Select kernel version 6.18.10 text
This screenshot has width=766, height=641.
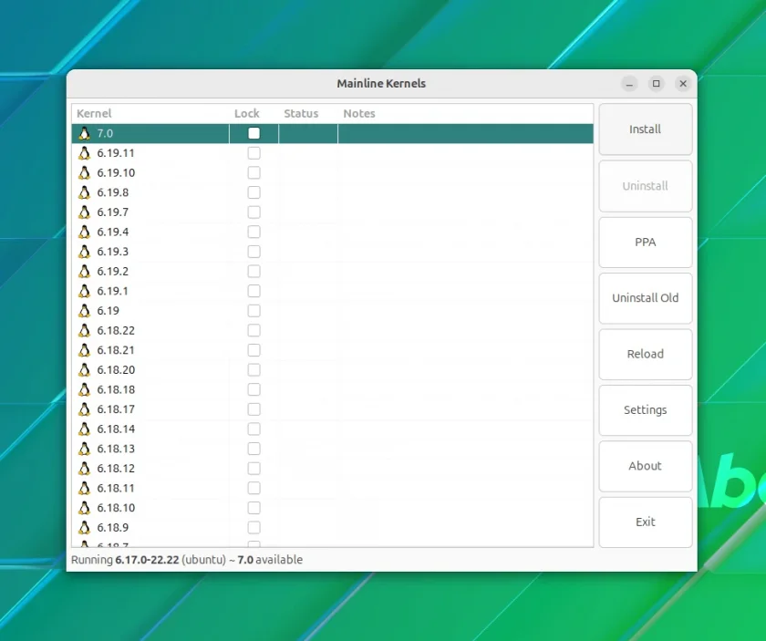(116, 508)
